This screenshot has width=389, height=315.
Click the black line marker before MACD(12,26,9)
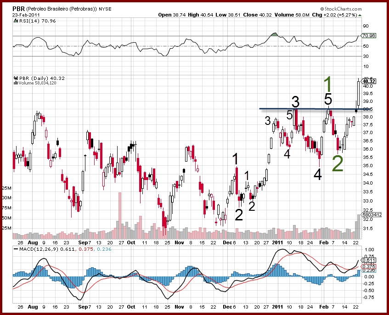(x=16, y=249)
